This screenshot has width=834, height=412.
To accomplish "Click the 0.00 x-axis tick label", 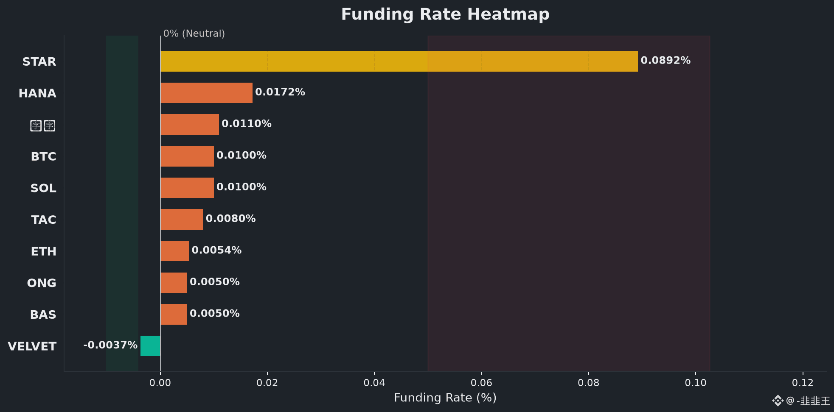I will [x=160, y=383].
